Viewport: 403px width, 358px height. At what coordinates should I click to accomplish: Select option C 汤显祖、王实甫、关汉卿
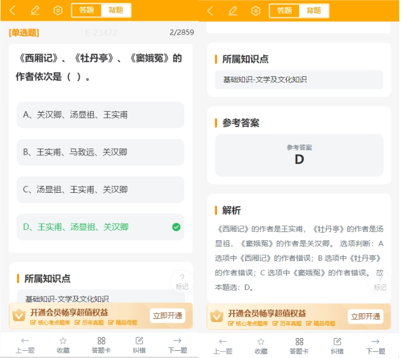pos(101,189)
